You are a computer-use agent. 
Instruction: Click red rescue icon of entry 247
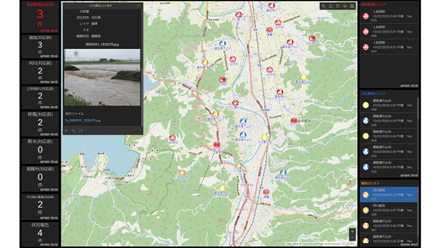pos(366,47)
